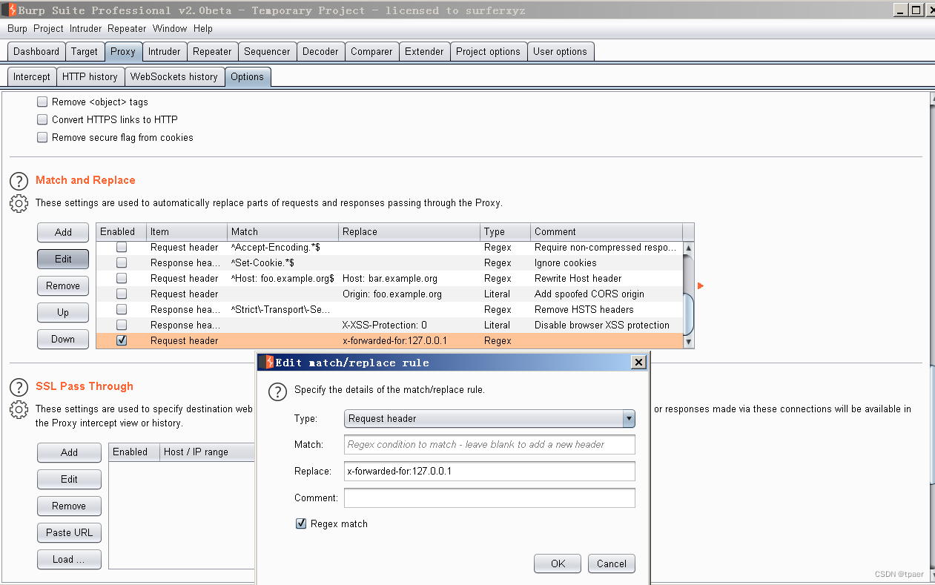Select the Origin: foo.example.org cell
This screenshot has width=935, height=585.
(x=409, y=294)
